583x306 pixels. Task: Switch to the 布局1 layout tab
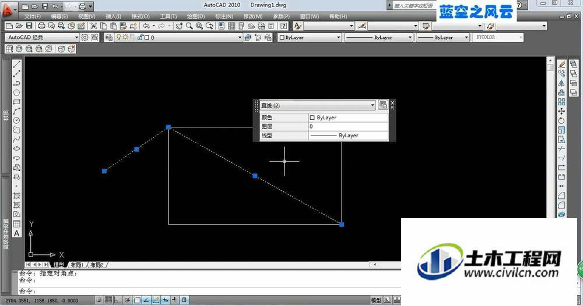click(77, 265)
